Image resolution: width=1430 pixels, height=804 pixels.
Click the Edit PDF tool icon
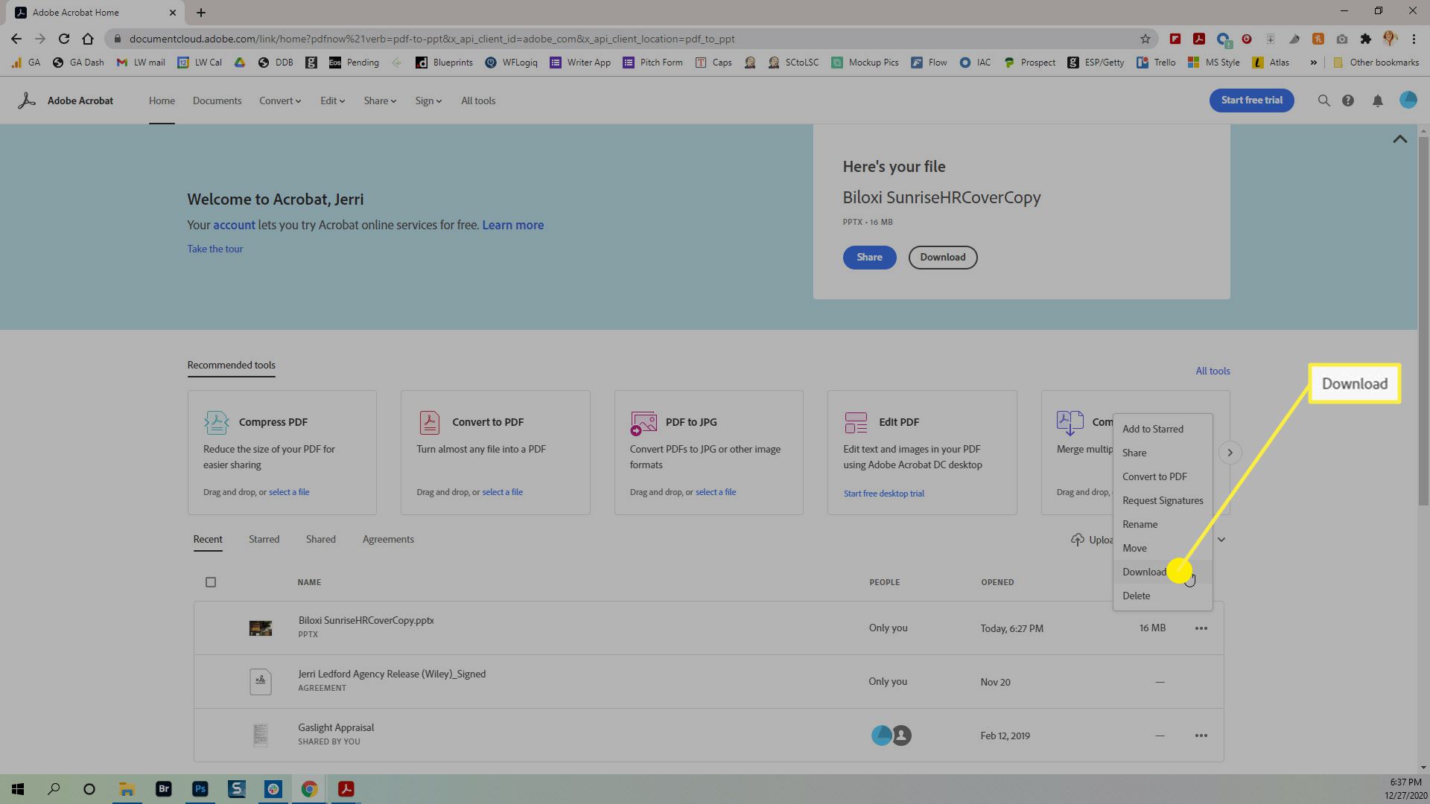854,421
